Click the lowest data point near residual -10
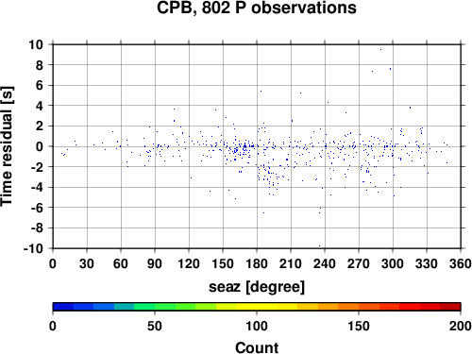The height and width of the screenshot is (354, 472). coord(319,245)
